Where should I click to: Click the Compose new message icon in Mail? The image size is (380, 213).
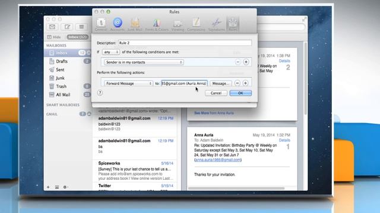[67, 27]
